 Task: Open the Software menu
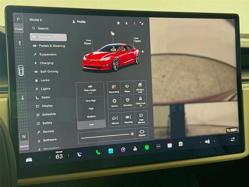47,140
